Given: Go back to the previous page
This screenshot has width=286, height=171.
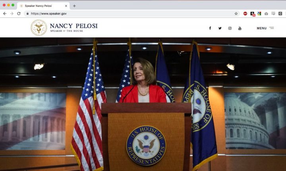Looking at the screenshot, I should (x=5, y=13).
